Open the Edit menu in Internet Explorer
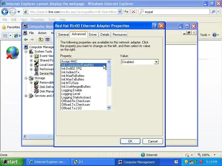 point(14,20)
